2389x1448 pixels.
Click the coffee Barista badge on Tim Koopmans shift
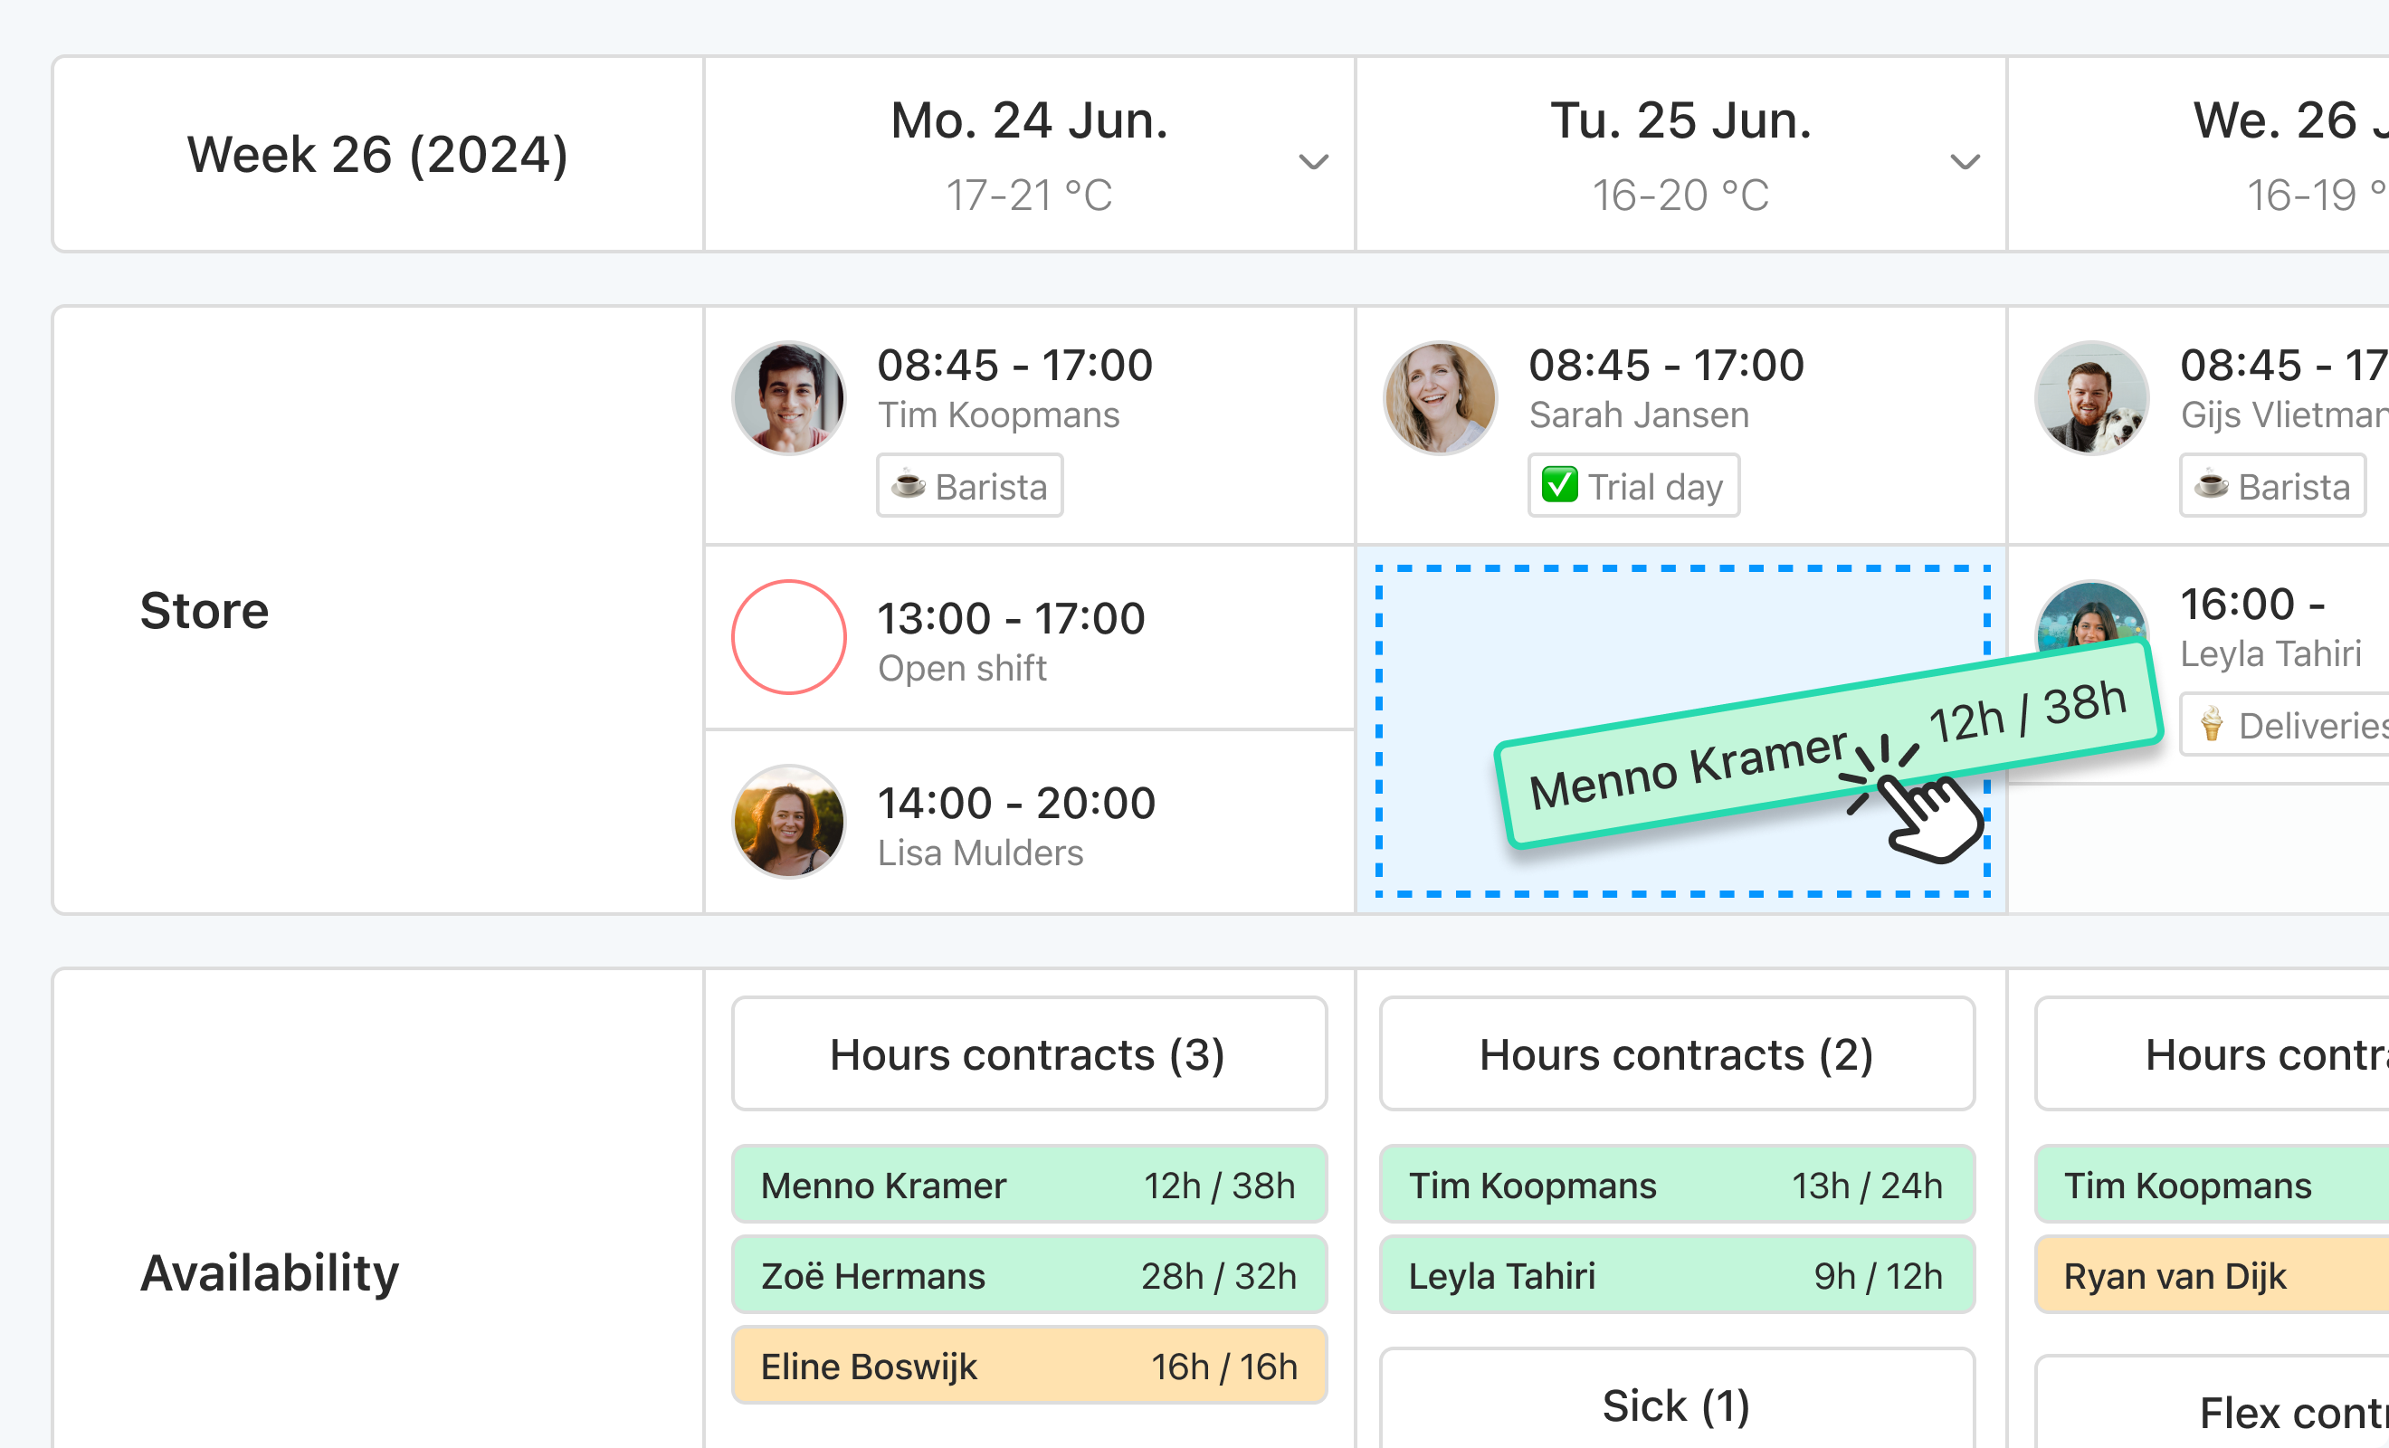[x=969, y=486]
